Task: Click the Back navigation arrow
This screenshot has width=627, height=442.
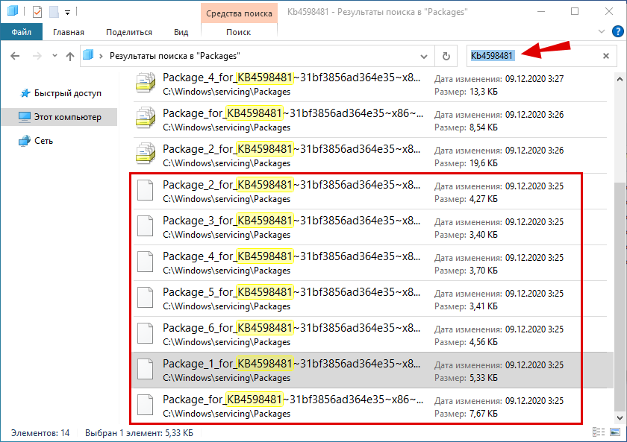Action: pos(15,56)
